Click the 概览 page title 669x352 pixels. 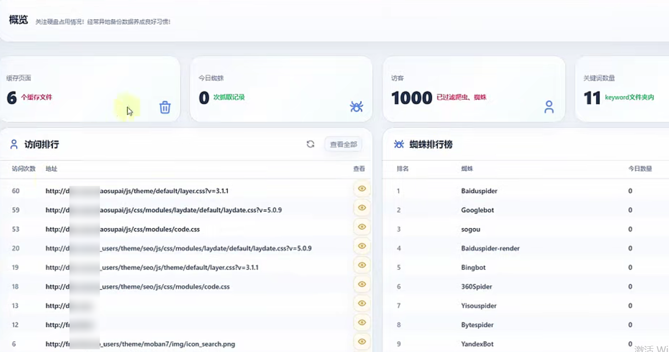click(x=19, y=20)
